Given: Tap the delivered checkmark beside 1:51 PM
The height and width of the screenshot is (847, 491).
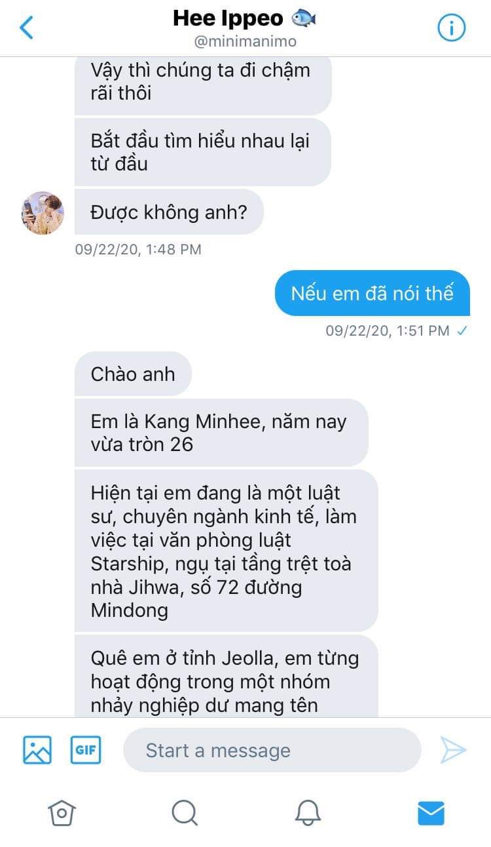Looking at the screenshot, I should (x=462, y=331).
